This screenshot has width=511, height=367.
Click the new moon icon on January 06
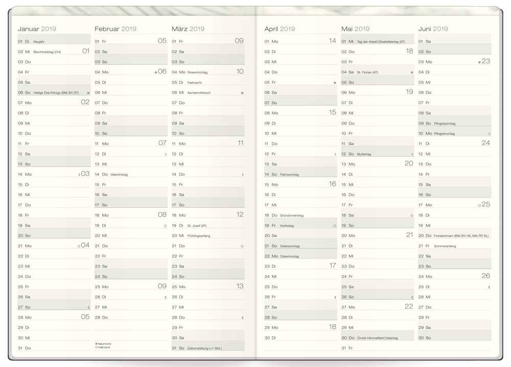(x=88, y=93)
